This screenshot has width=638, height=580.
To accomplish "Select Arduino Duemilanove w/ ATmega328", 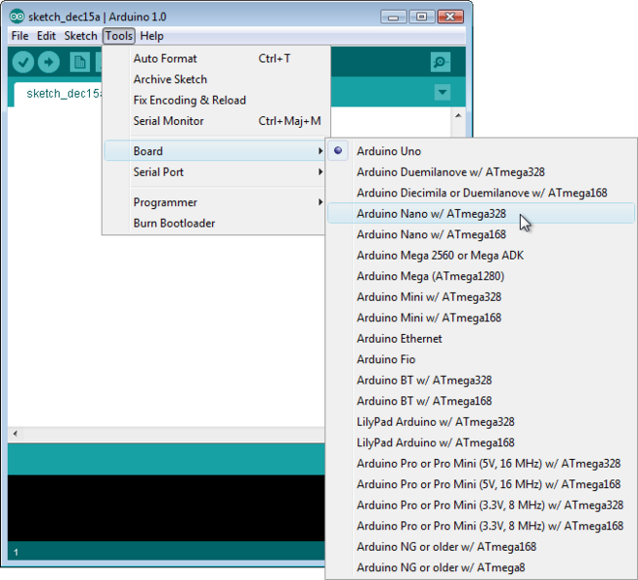I will tap(481, 171).
